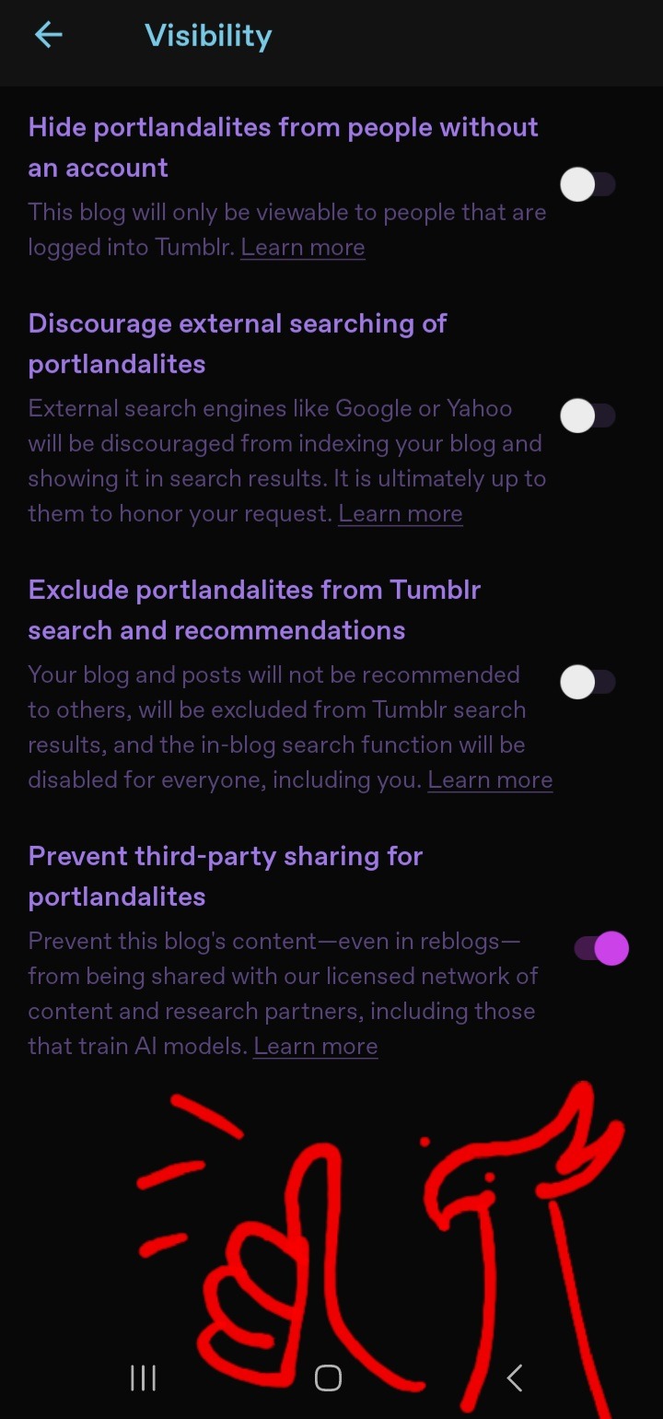Open Learn more about logged-in-only viewing
This screenshot has height=1419, width=663.
pyautogui.click(x=303, y=248)
